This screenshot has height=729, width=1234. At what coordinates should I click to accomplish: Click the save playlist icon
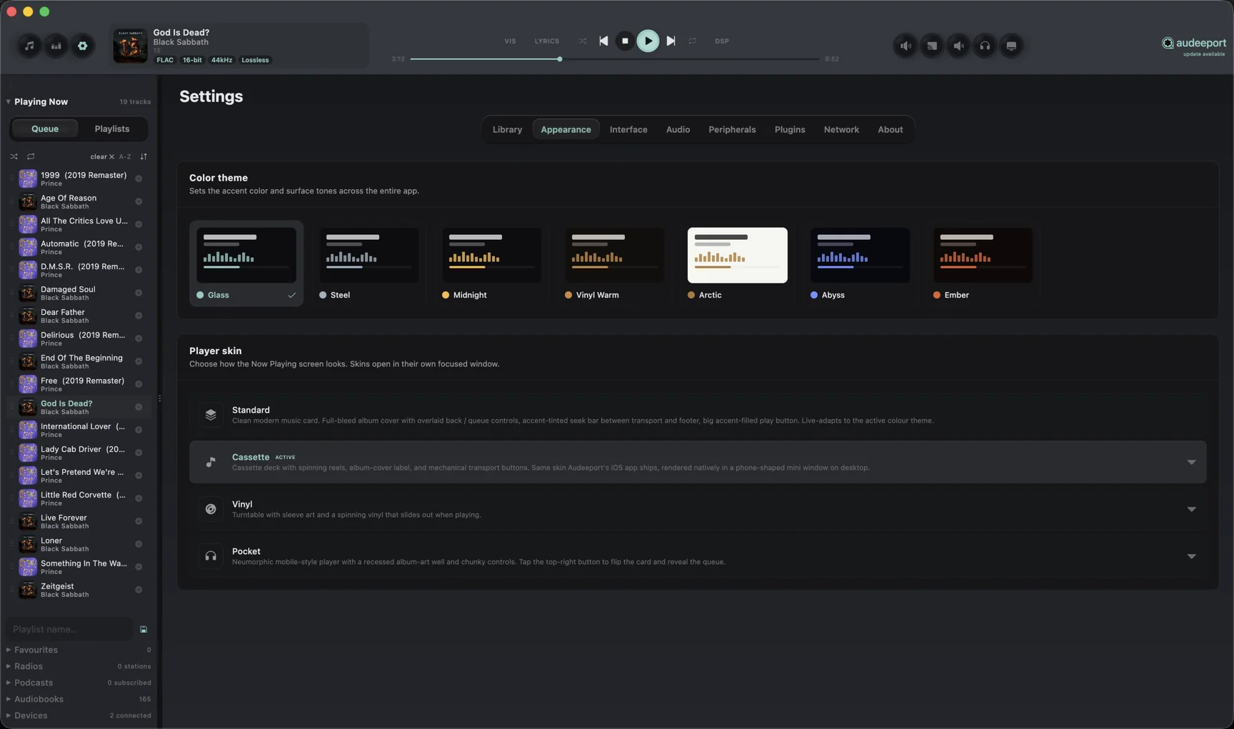coord(144,630)
